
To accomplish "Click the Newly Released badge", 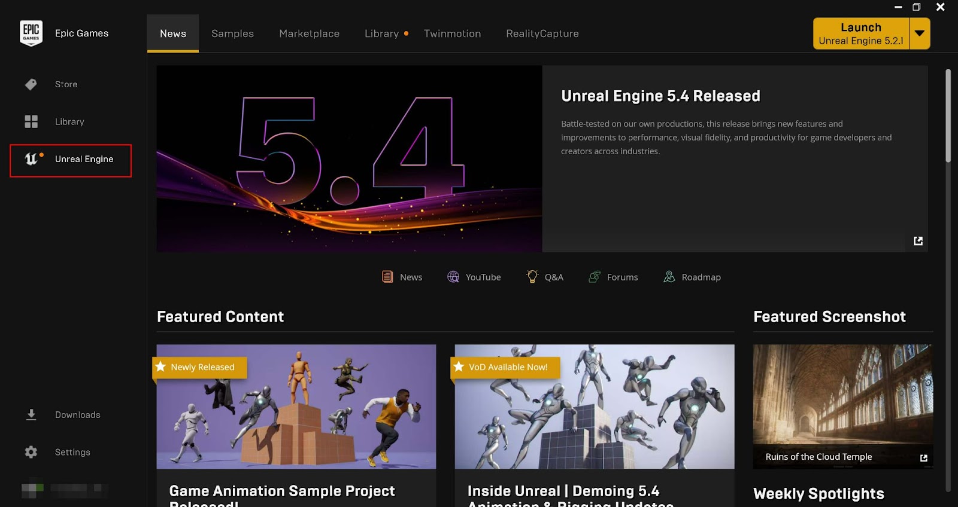I will [x=200, y=367].
